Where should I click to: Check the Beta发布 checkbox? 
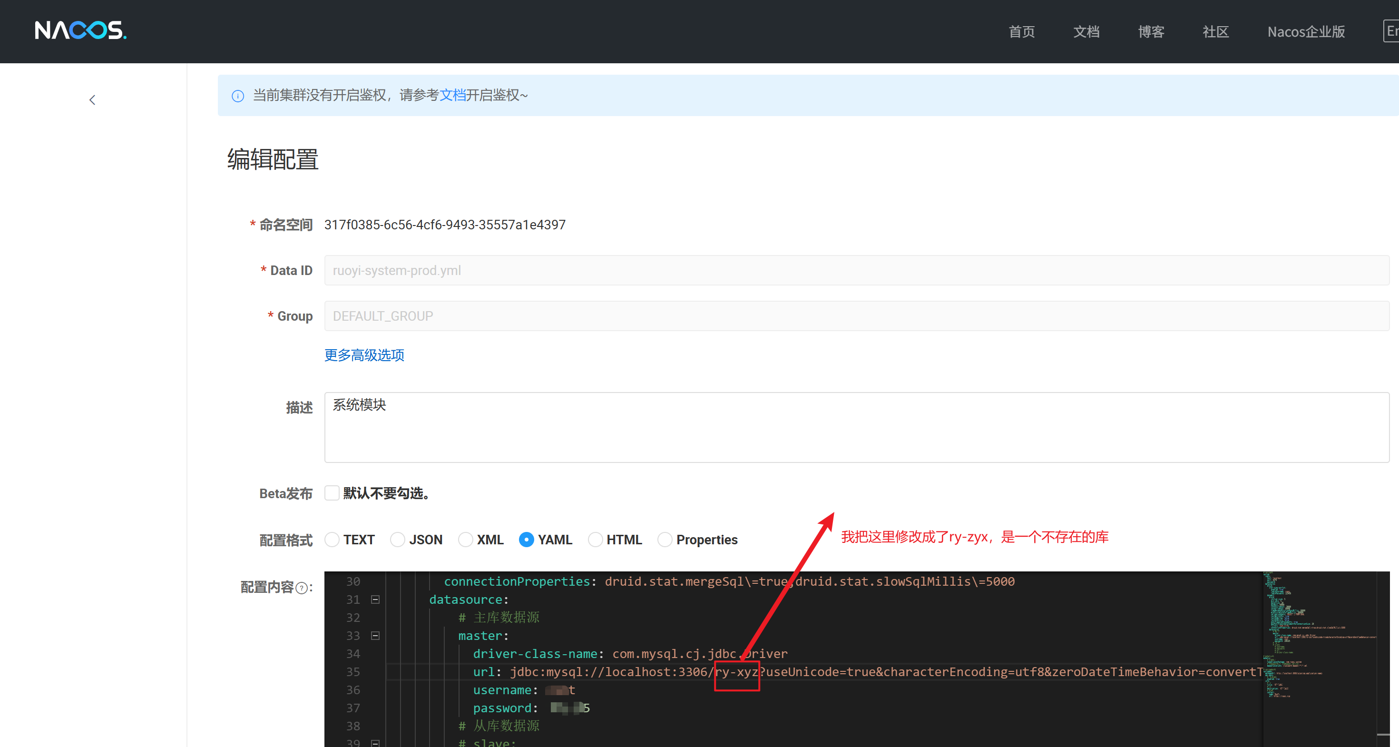point(332,493)
